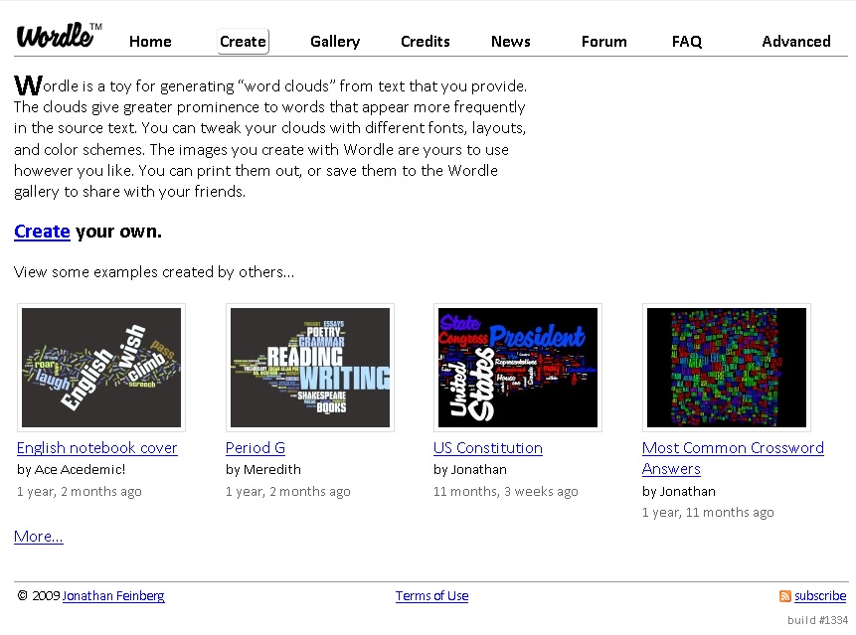
Task: Click '11 months, 3 weeks ago' text
Action: [x=505, y=492]
